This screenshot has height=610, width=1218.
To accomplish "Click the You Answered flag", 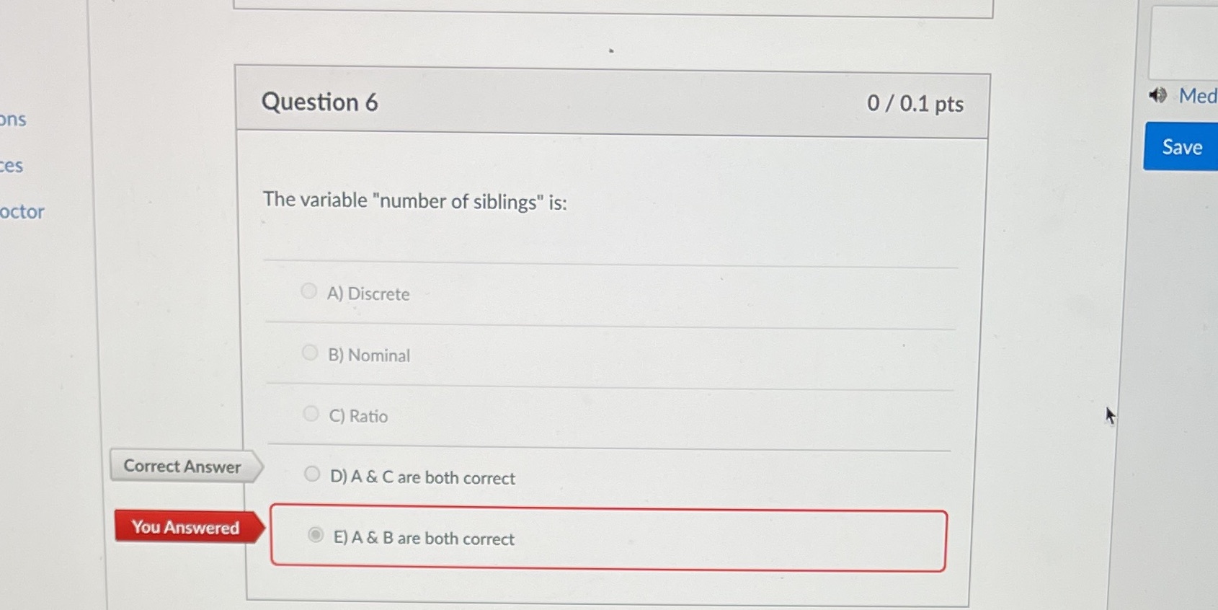I will (x=185, y=527).
